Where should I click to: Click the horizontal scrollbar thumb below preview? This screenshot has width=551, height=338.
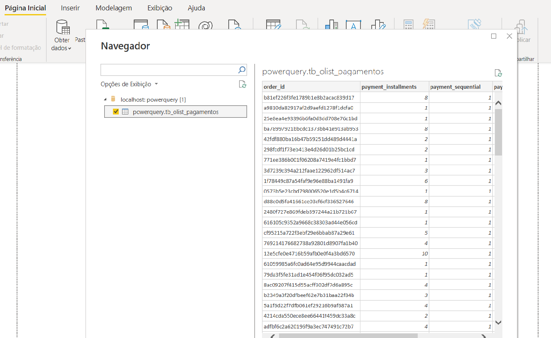click(x=348, y=336)
